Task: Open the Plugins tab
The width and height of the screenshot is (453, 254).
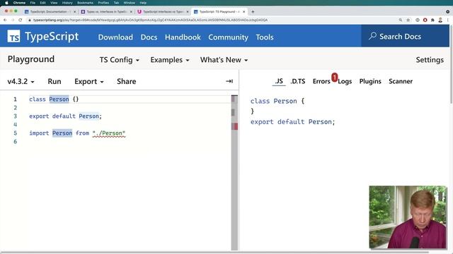Action: click(x=370, y=82)
